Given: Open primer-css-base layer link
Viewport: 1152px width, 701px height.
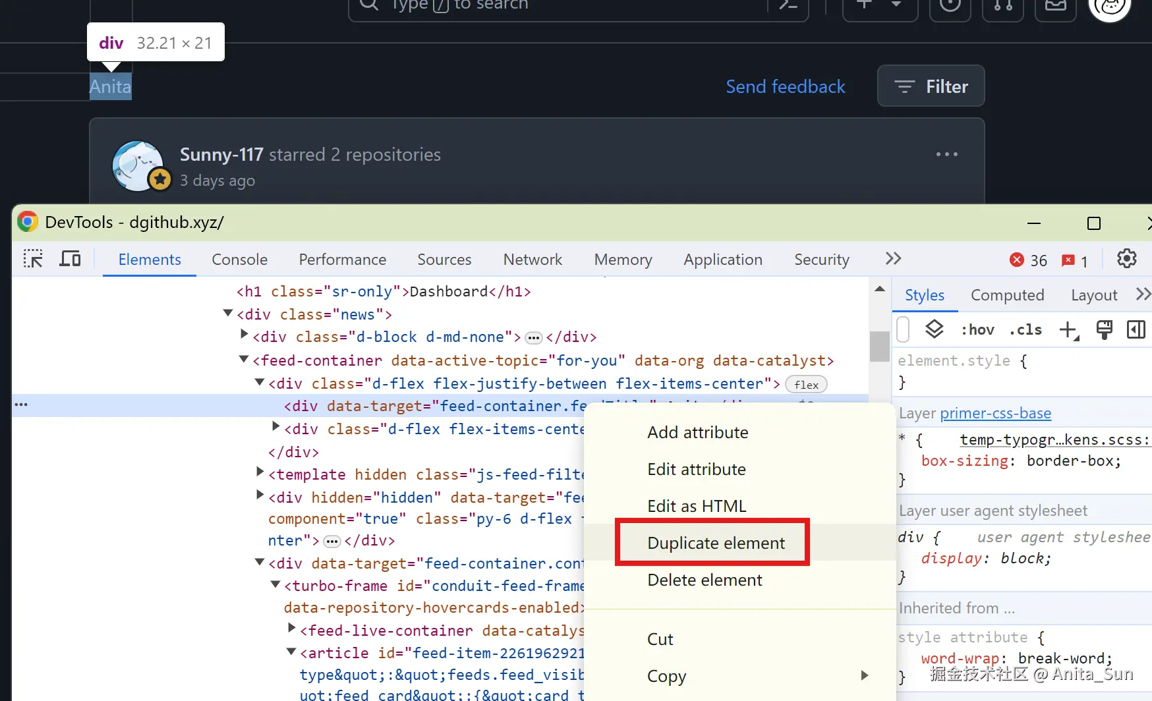Looking at the screenshot, I should pos(995,413).
